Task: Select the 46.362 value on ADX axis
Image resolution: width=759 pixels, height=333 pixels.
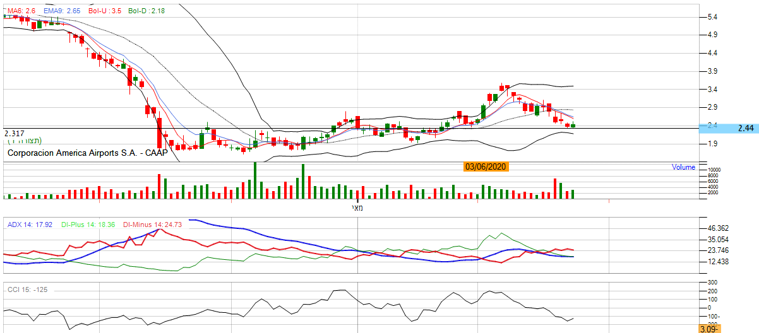Action: [719, 228]
